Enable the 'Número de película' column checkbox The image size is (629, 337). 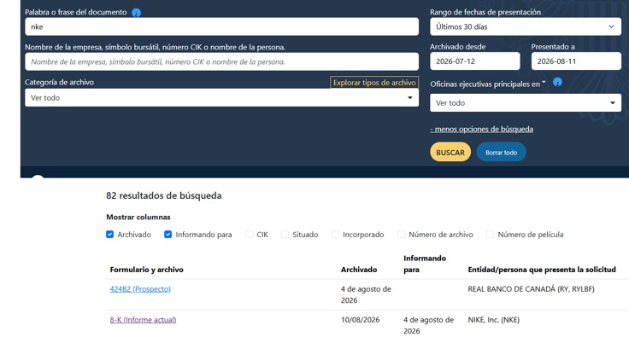[491, 235]
